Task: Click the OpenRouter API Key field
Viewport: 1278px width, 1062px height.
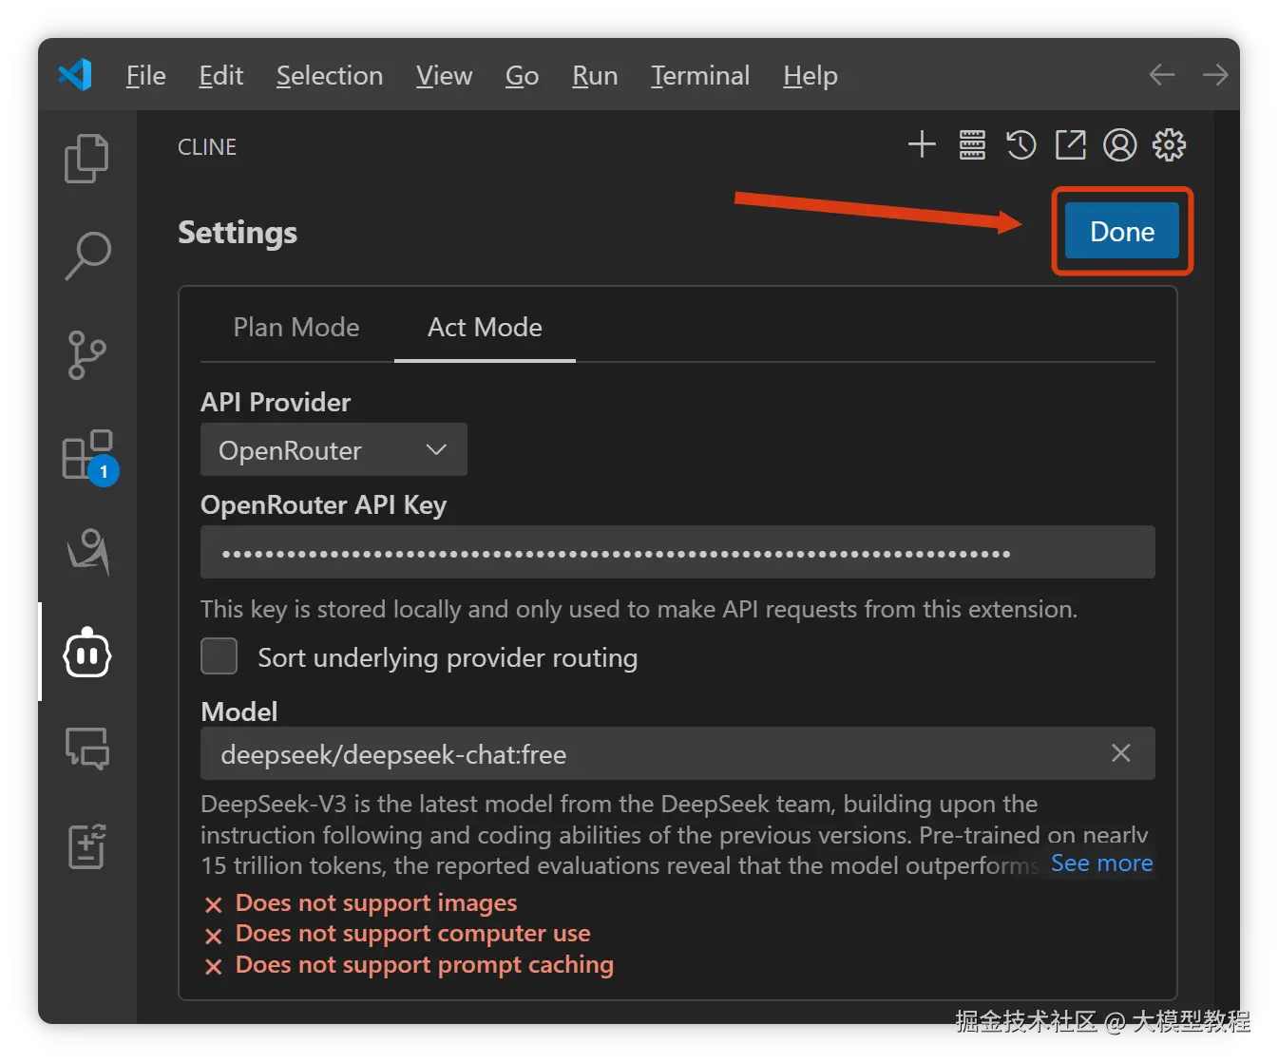Action: [677, 553]
